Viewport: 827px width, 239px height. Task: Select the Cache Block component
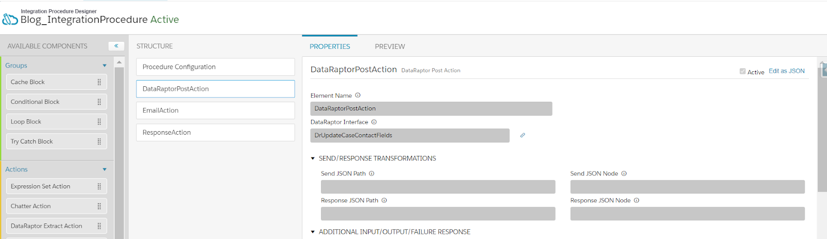(57, 82)
